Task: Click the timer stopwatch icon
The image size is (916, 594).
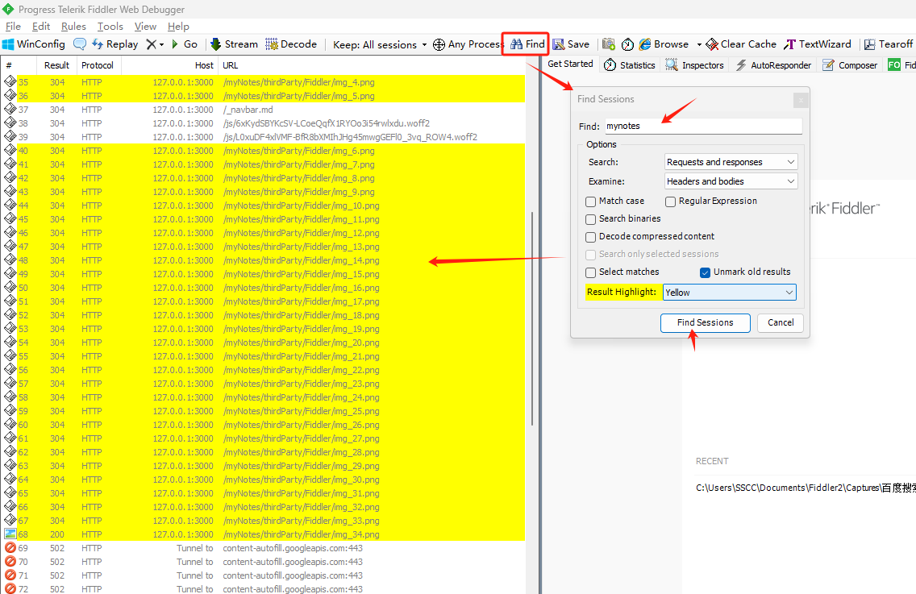Action: click(x=627, y=44)
